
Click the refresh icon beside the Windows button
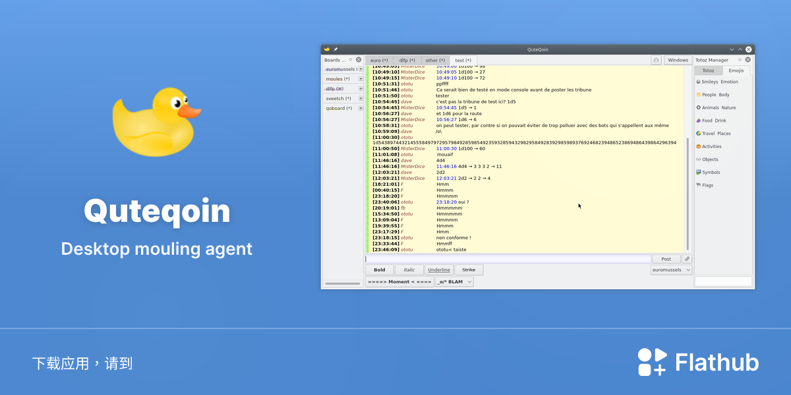656,60
